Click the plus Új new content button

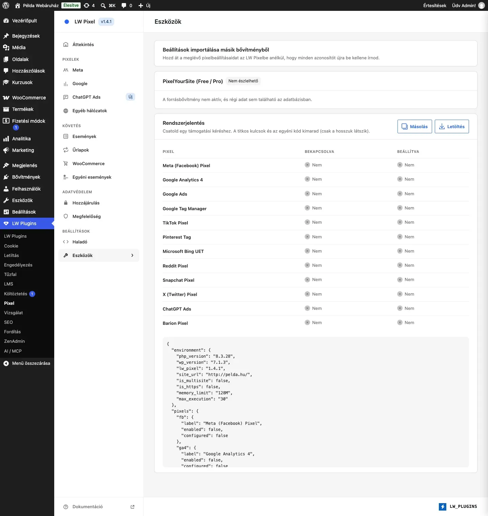coord(144,5)
